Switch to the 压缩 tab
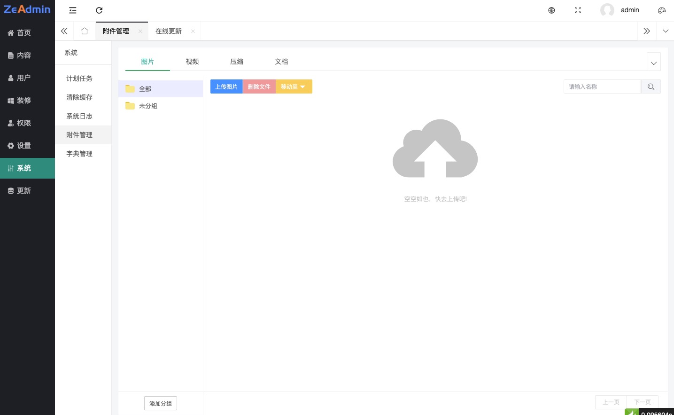The image size is (674, 415). [x=237, y=62]
